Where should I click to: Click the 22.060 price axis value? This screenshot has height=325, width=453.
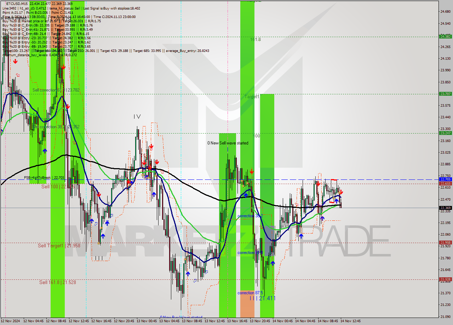445,234
